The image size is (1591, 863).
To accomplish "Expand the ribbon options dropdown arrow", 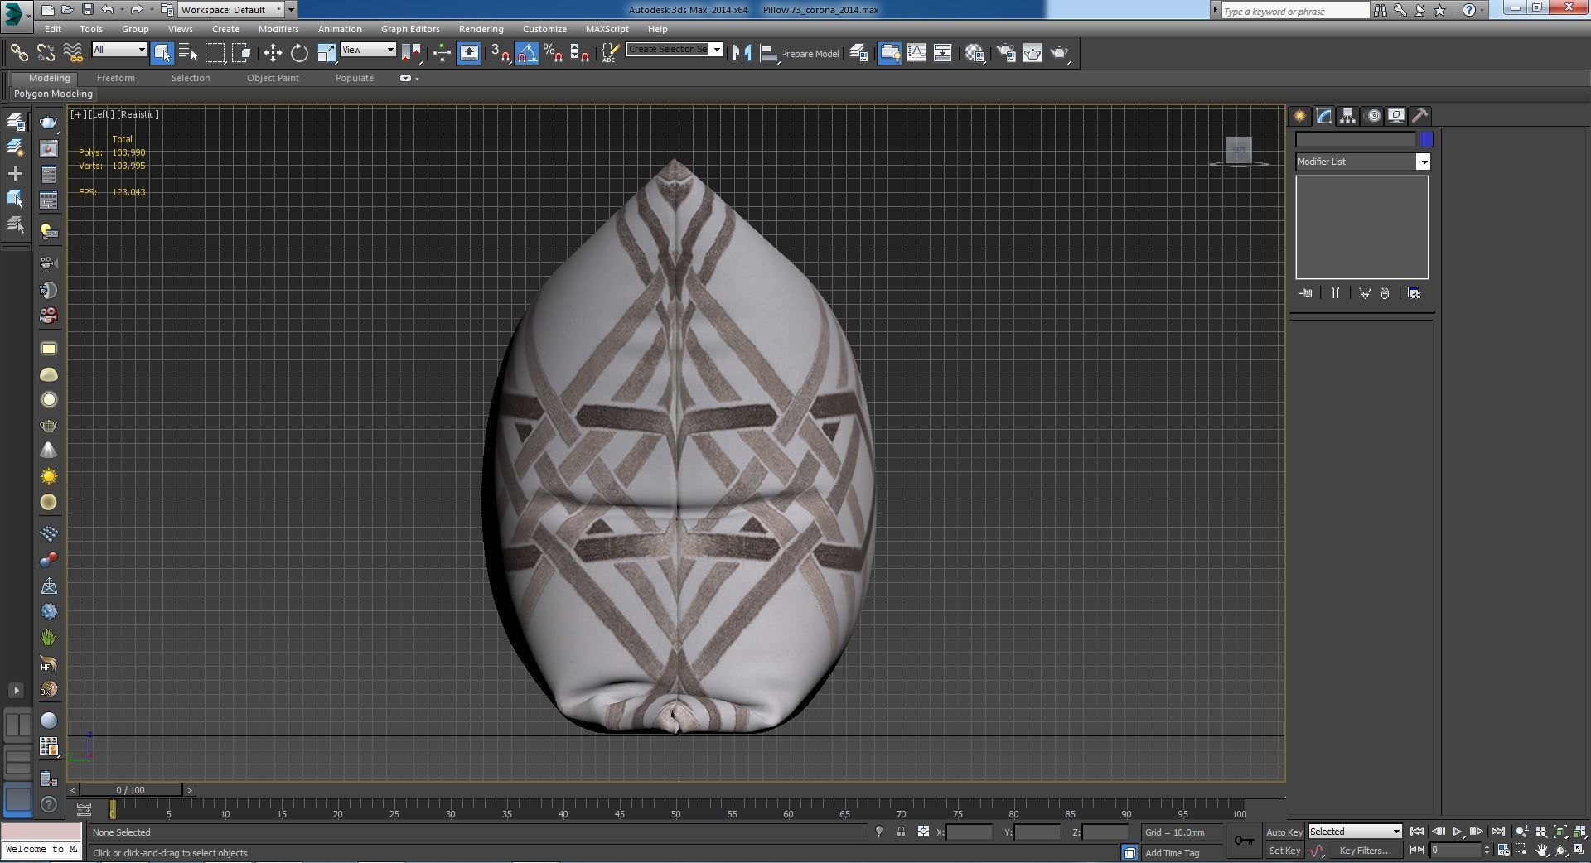I will [x=417, y=79].
